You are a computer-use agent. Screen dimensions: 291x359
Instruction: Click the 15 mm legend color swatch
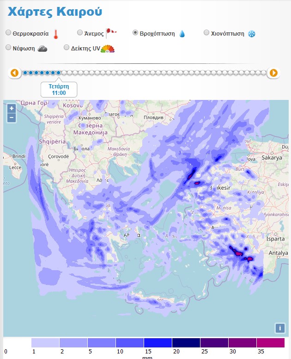pos(158,343)
